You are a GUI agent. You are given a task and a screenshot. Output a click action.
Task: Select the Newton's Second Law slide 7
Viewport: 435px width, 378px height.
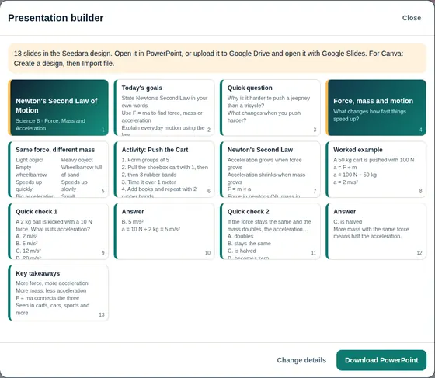(270, 169)
